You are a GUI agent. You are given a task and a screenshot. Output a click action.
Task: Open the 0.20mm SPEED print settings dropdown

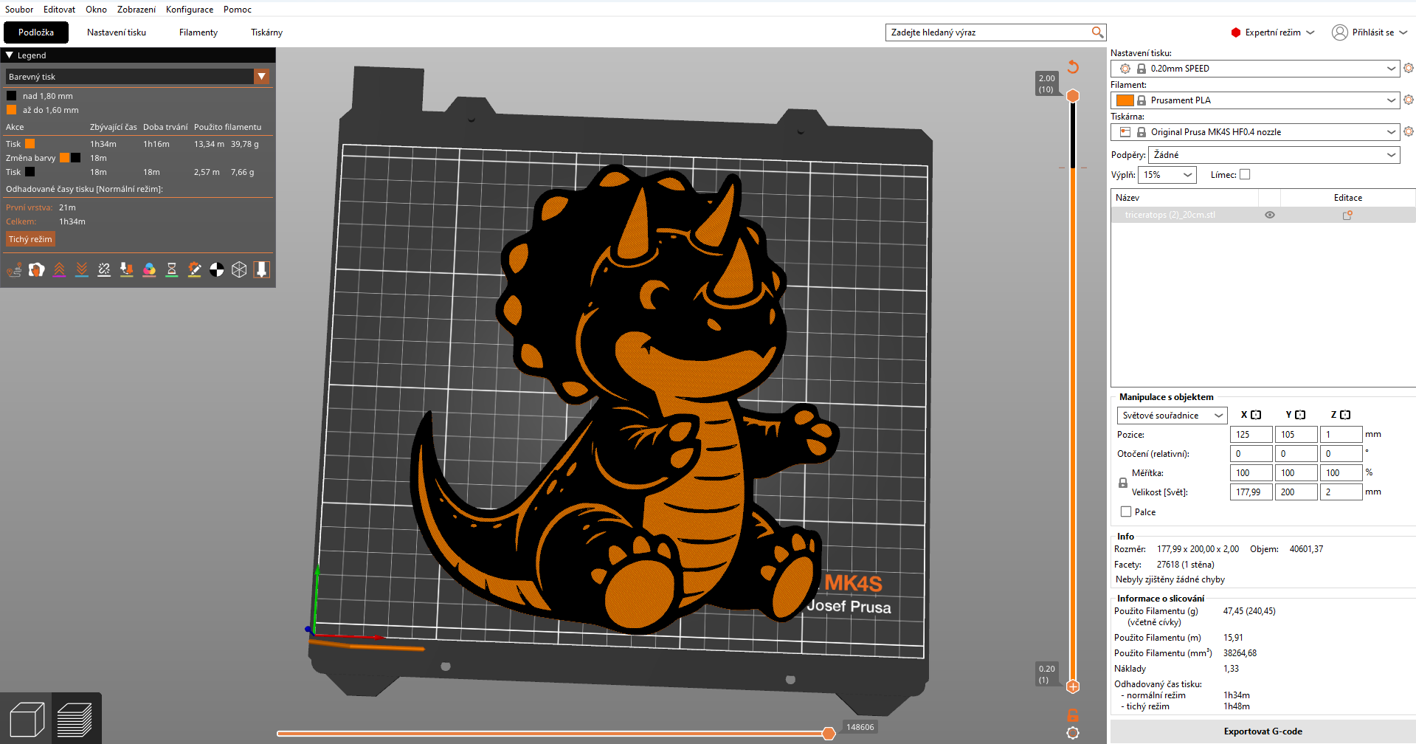pos(1255,69)
